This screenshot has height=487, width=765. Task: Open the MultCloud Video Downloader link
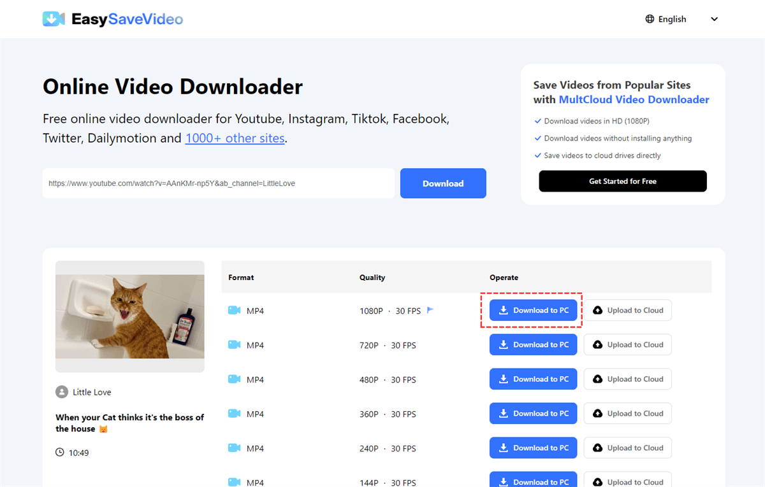(634, 99)
